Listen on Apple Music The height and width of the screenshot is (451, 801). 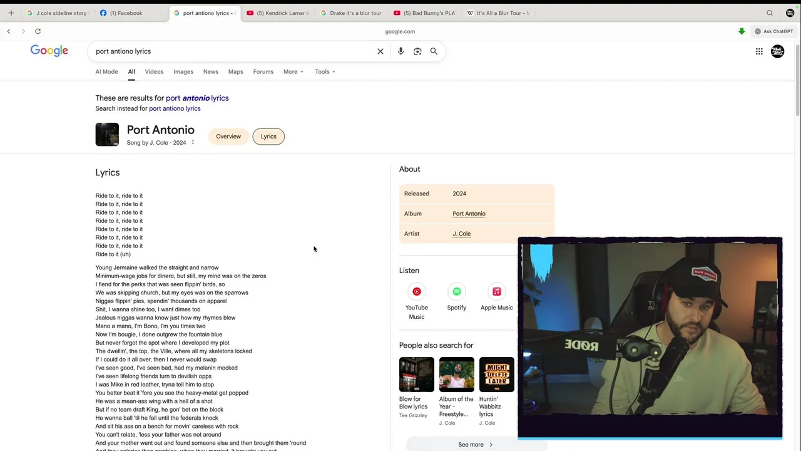496,298
